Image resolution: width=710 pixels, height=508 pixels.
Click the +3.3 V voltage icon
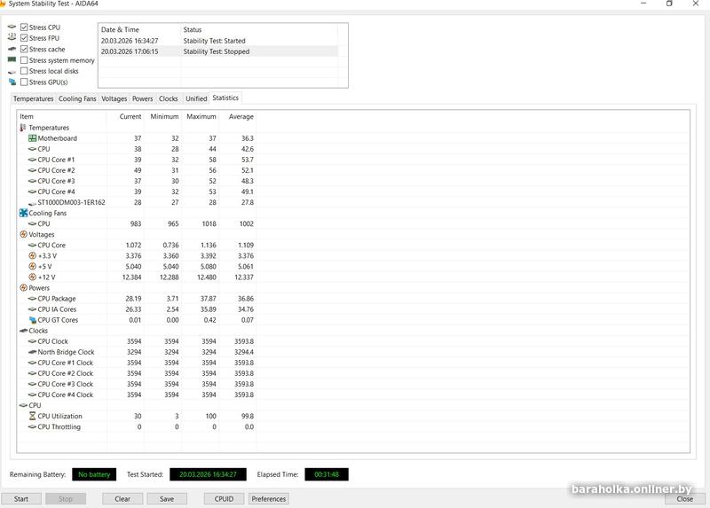click(32, 255)
